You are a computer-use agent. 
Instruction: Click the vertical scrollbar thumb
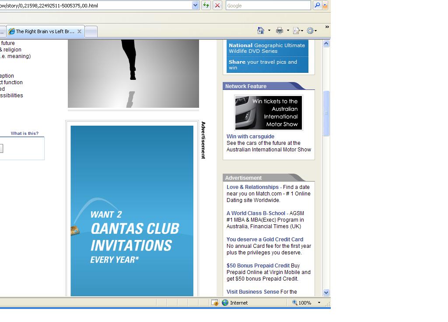pyautogui.click(x=326, y=113)
